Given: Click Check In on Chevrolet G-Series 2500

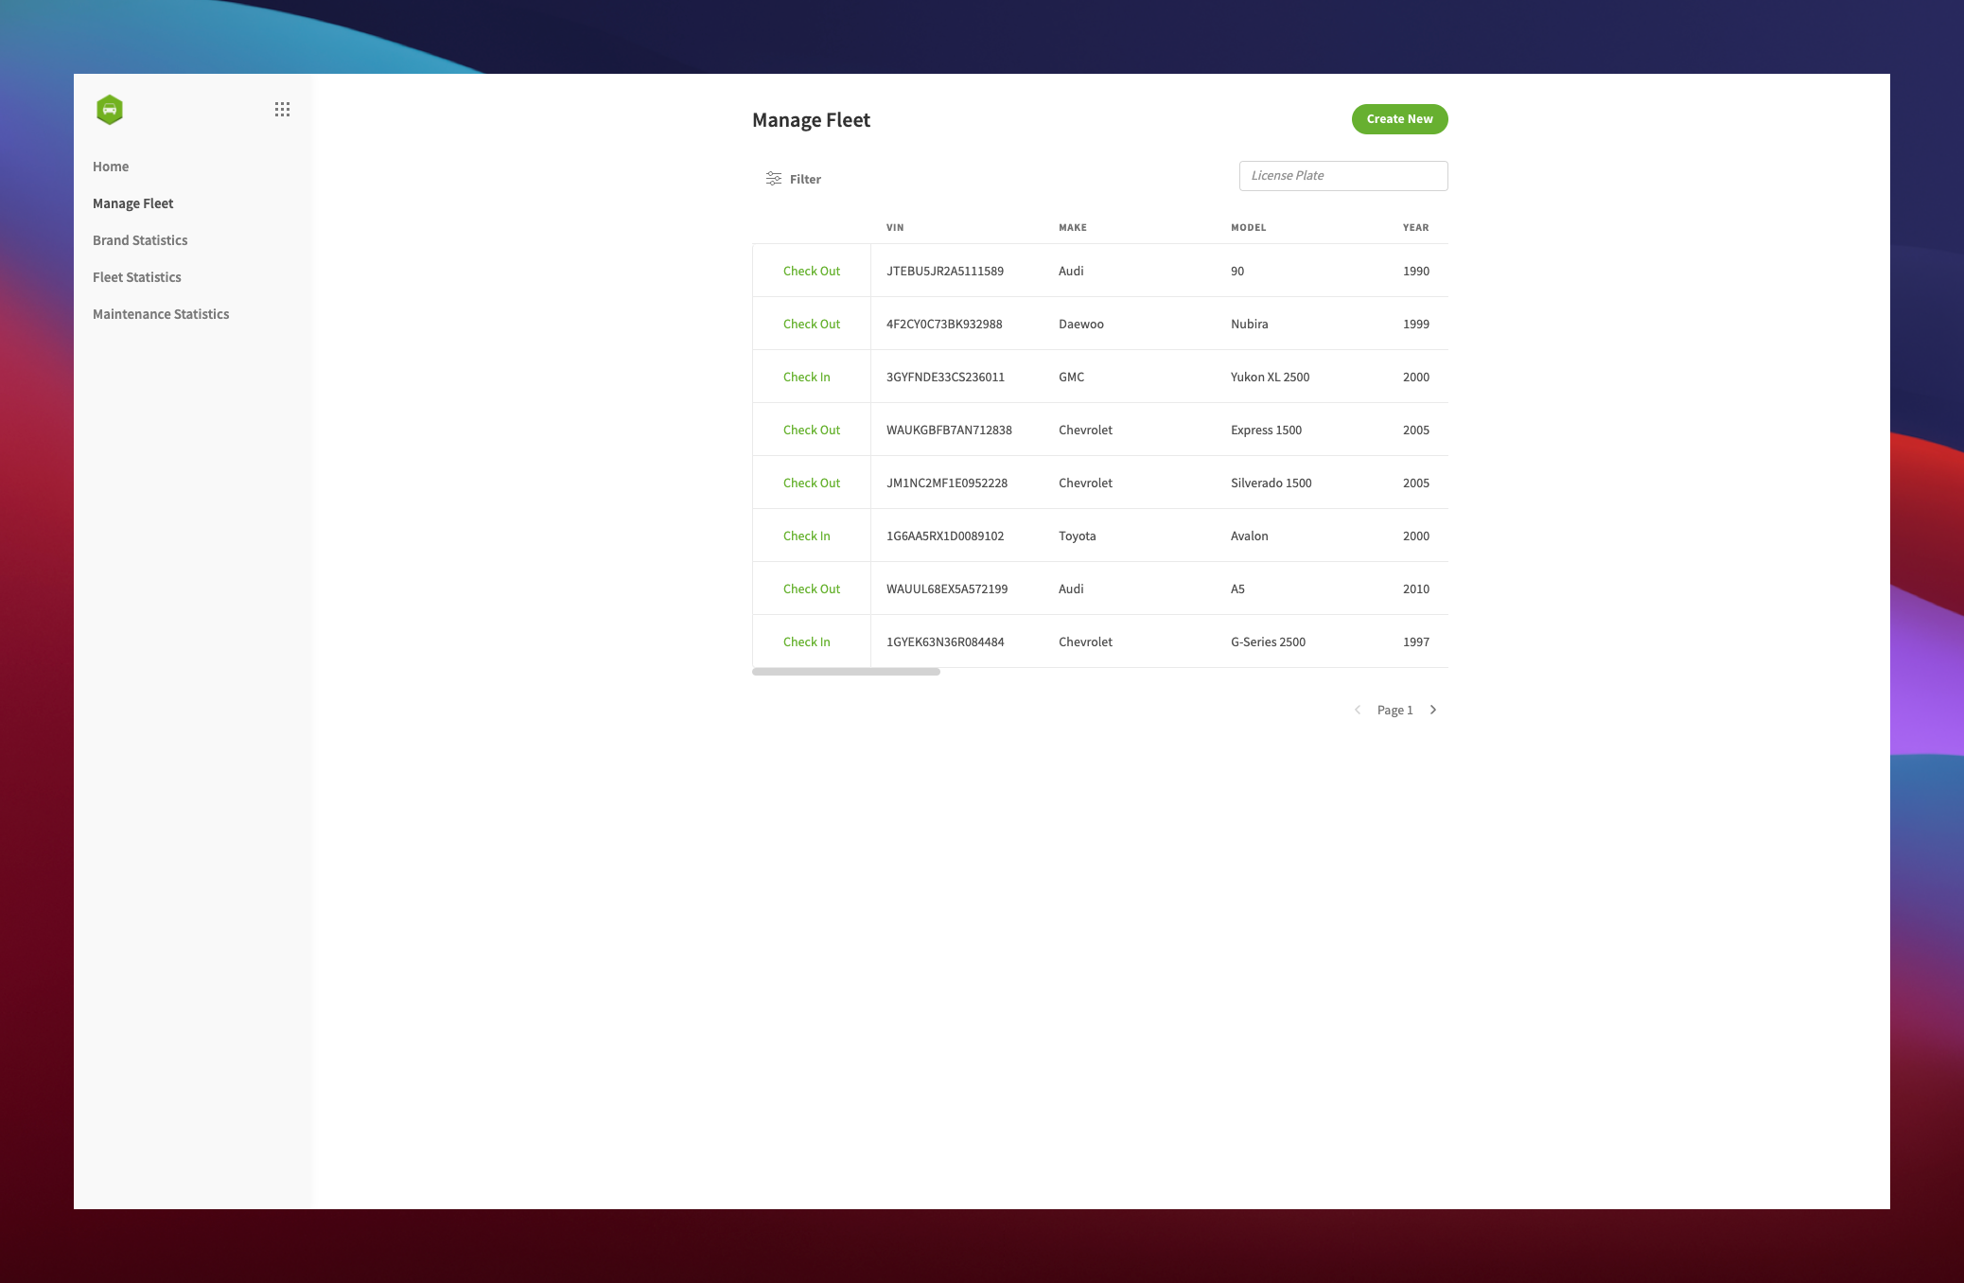Looking at the screenshot, I should click(x=806, y=640).
